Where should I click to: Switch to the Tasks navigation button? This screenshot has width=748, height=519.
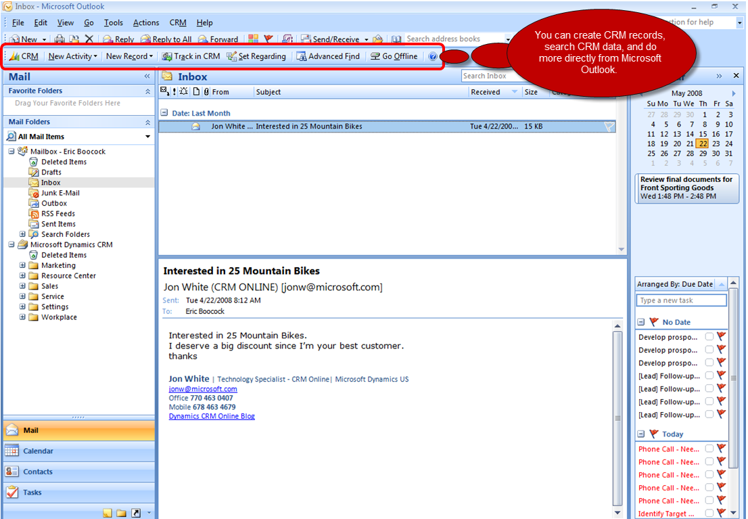[x=79, y=492]
